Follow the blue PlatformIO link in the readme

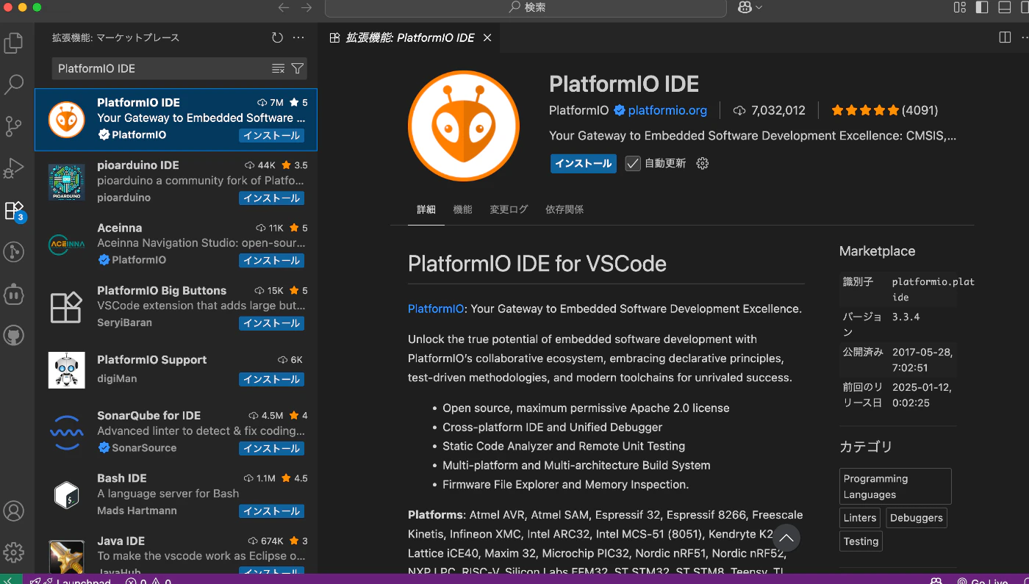436,309
